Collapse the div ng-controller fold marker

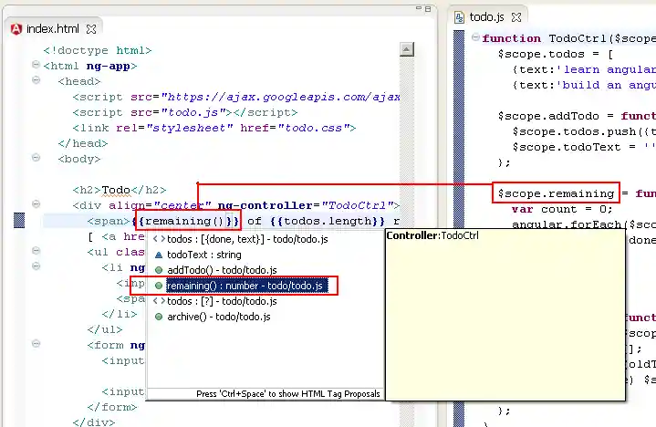35,205
